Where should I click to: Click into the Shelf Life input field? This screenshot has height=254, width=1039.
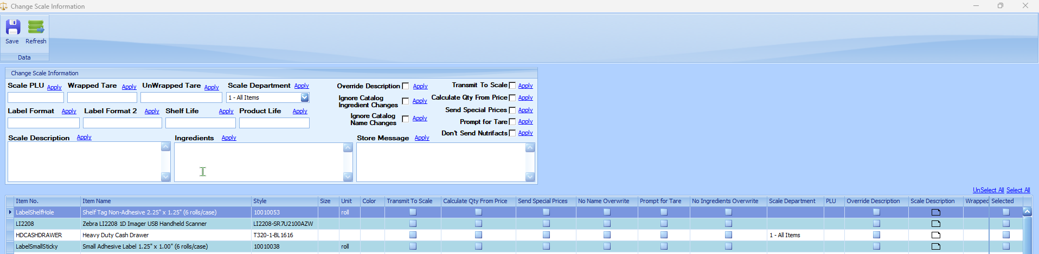click(x=200, y=123)
